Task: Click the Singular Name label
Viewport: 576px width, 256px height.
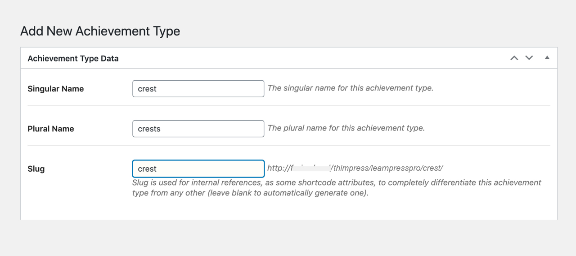Action: [55, 89]
